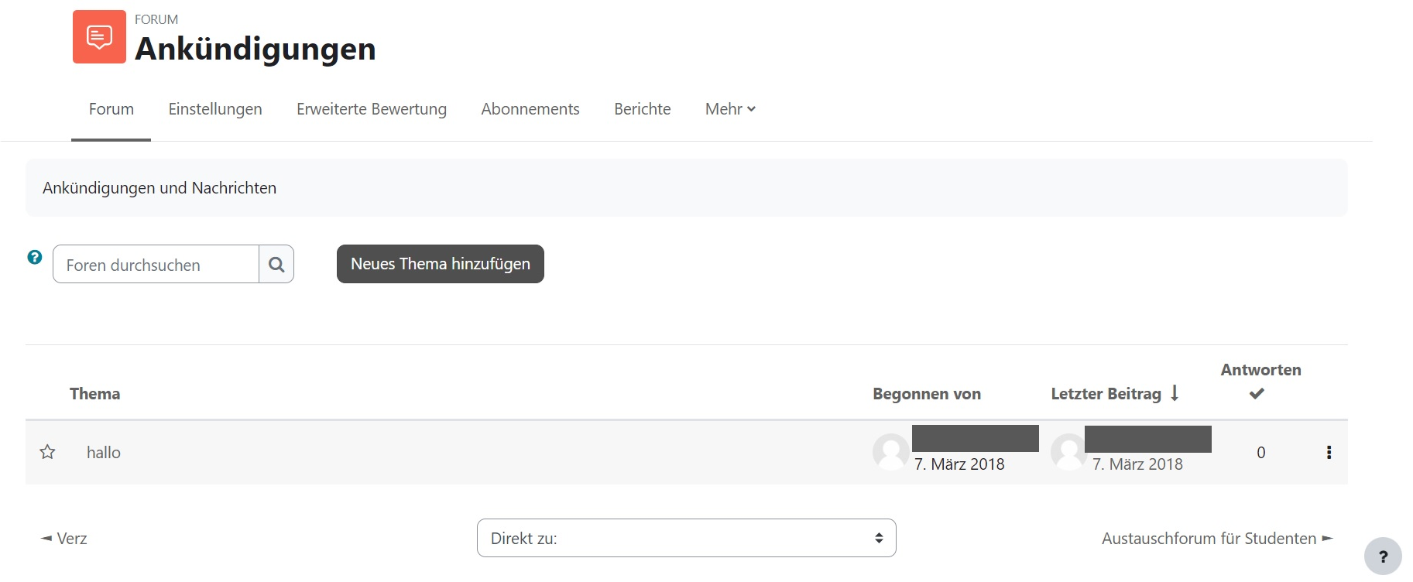The image size is (1413, 582).
Task: Click the last post author avatar
Action: tap(1068, 451)
